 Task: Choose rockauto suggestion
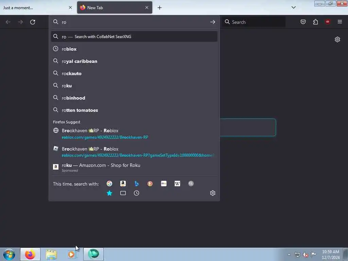[x=134, y=73]
